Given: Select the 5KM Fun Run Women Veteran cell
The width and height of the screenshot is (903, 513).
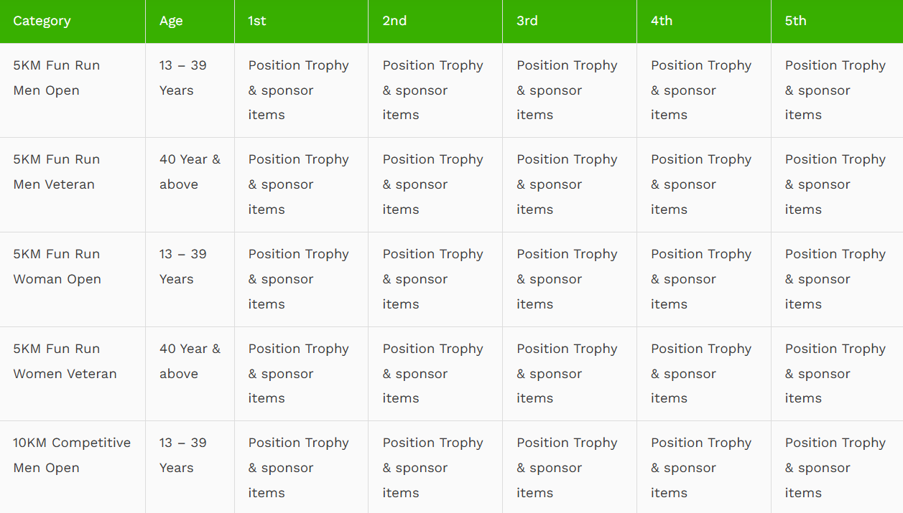Looking at the screenshot, I should [65, 361].
